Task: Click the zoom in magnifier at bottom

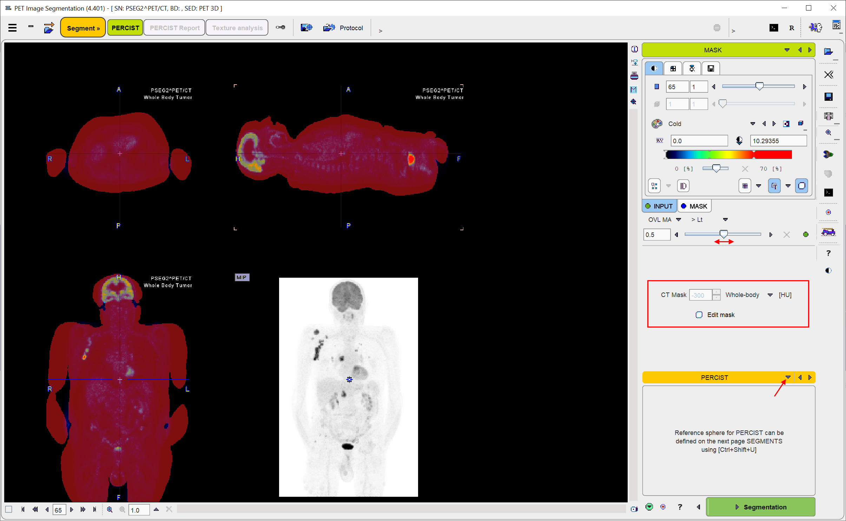Action: (x=110, y=509)
